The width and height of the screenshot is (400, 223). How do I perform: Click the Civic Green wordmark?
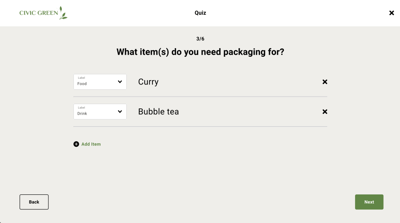coord(39,13)
